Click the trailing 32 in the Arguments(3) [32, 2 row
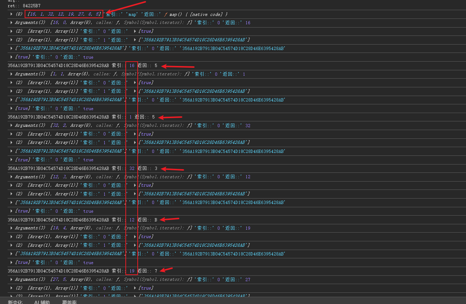 tap(248, 125)
